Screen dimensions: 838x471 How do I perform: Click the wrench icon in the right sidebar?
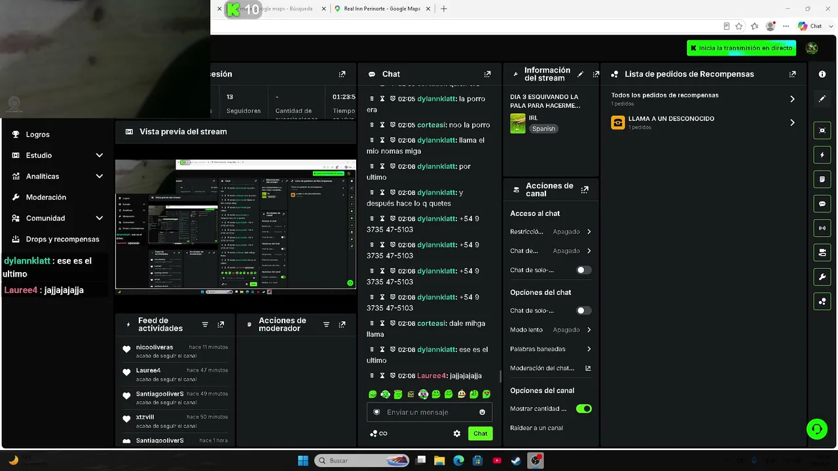(x=822, y=277)
